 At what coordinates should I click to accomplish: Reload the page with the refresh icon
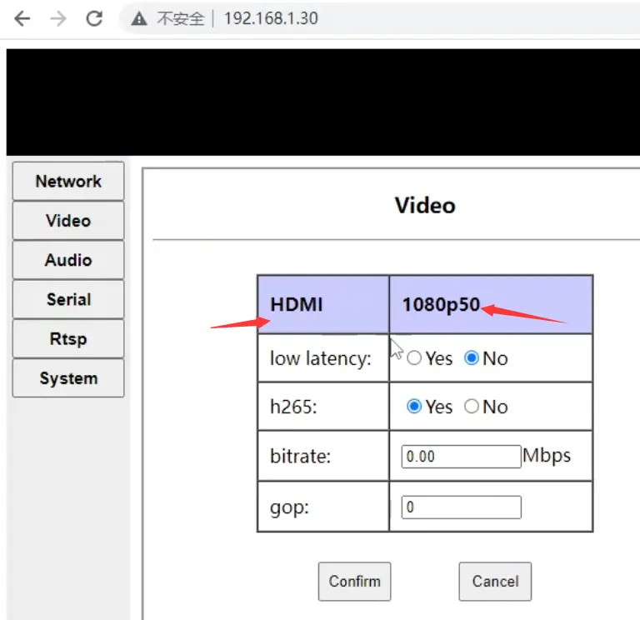pos(94,18)
